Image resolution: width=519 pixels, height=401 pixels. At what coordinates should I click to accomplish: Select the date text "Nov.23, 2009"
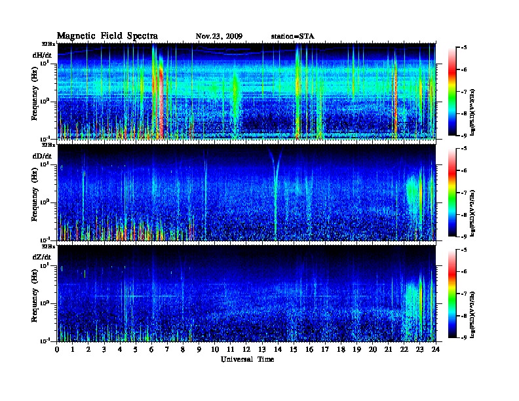pyautogui.click(x=219, y=37)
